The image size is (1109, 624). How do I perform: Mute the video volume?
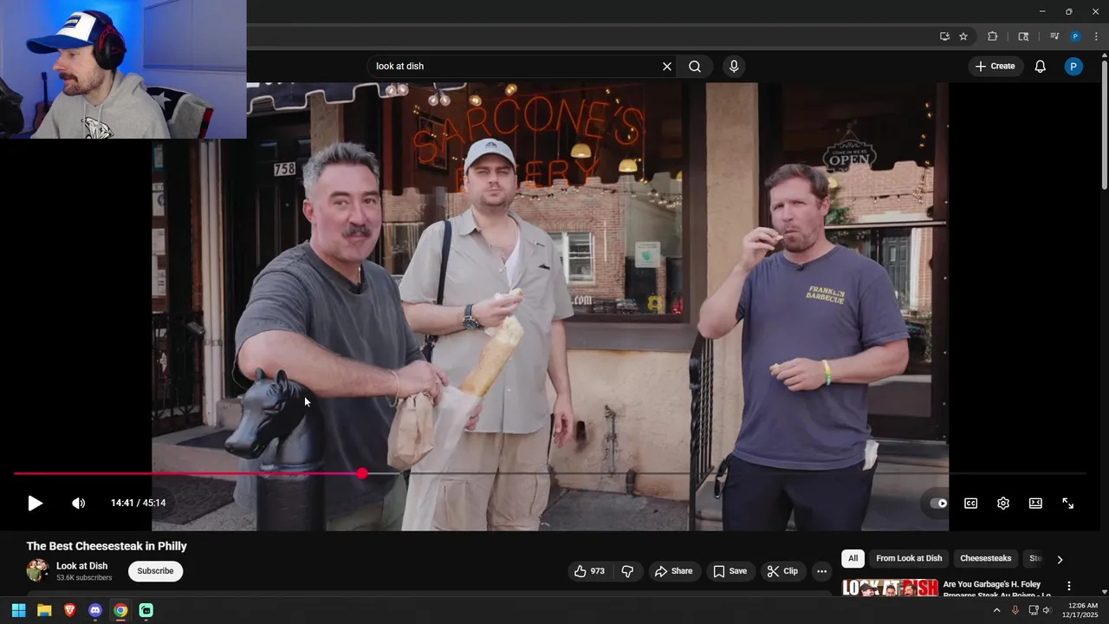(78, 503)
